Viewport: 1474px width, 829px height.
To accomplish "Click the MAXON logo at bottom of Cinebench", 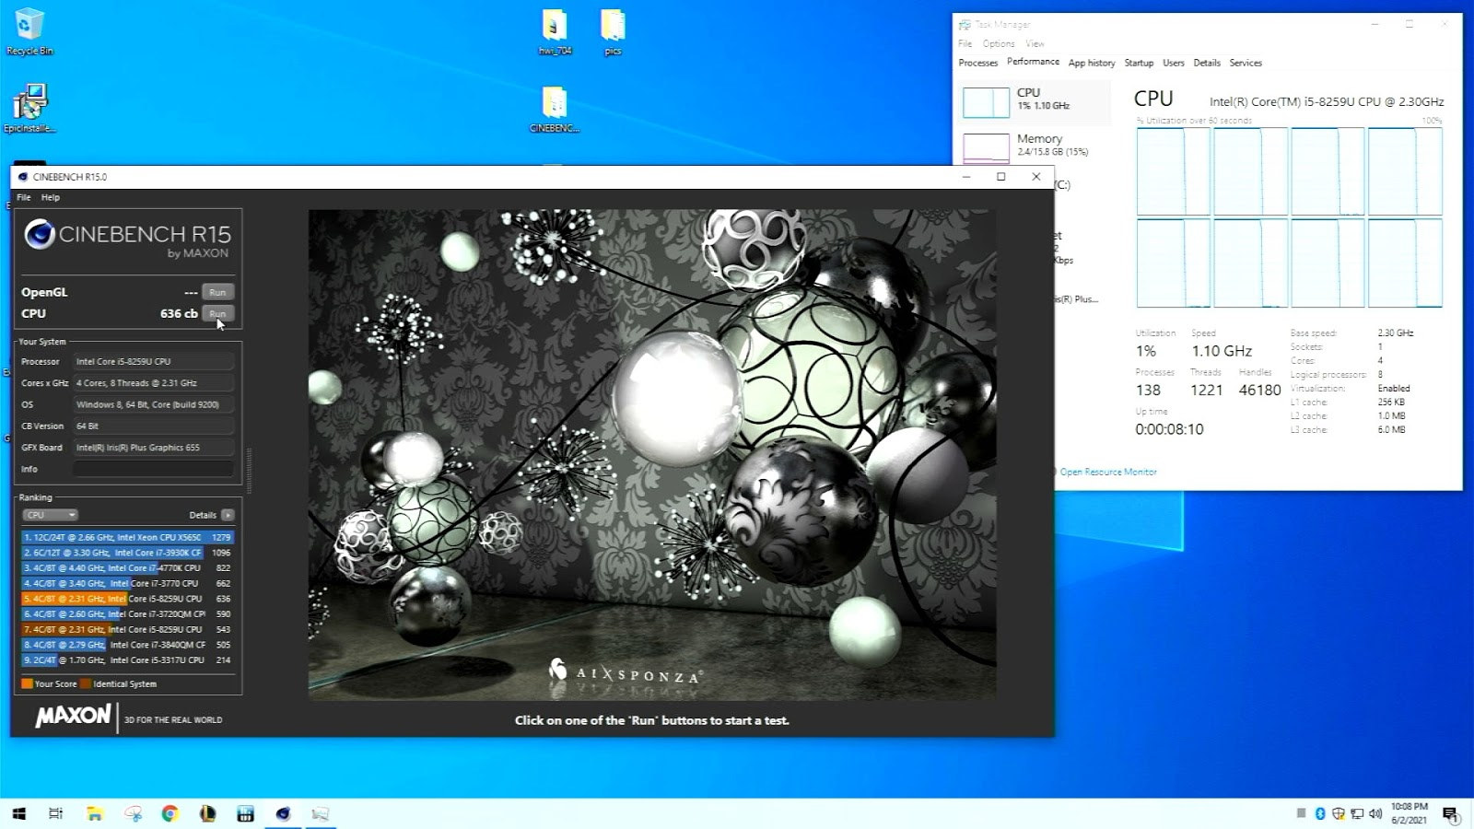I will (x=74, y=717).
